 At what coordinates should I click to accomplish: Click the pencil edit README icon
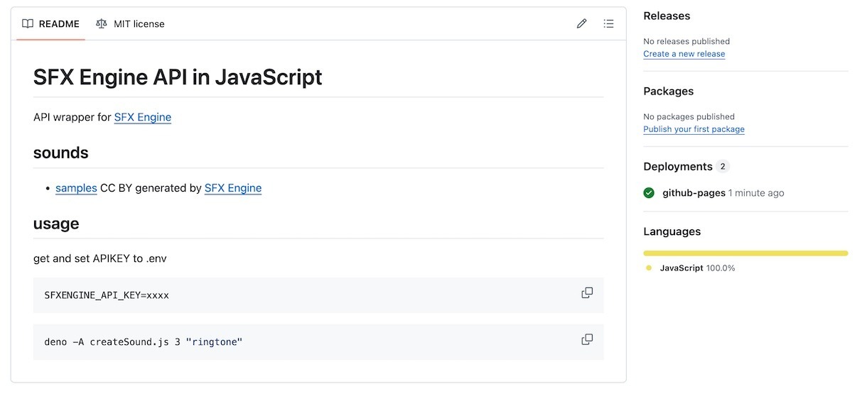coord(582,23)
